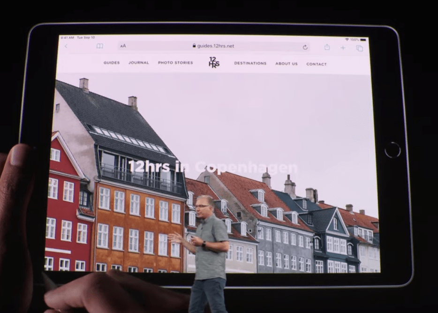Viewport: 438px width, 313px height.
Task: Tap the padlock secure icon in address bar
Action: click(x=194, y=45)
